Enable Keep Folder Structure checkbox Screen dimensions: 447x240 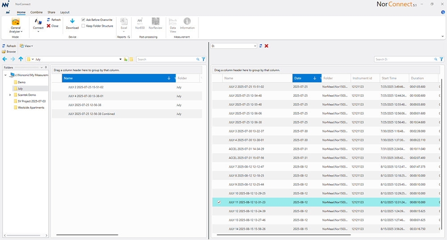[83, 26]
